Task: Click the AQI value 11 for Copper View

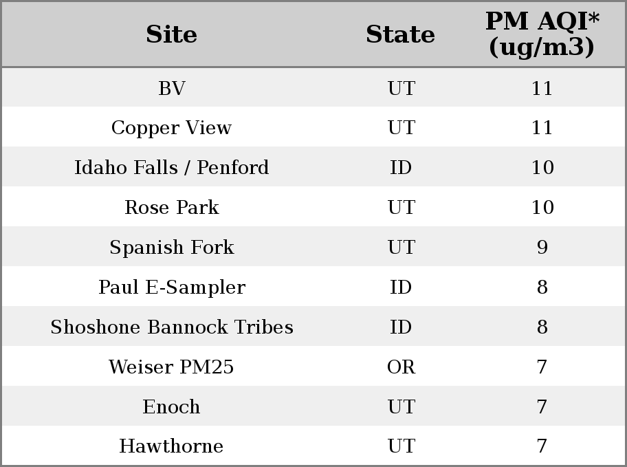Action: [542, 128]
